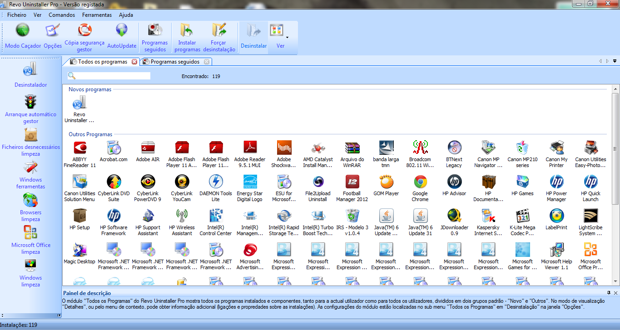Open Windows ferramentas in sidebar
Screen dimensions: 620x330
click(30, 175)
